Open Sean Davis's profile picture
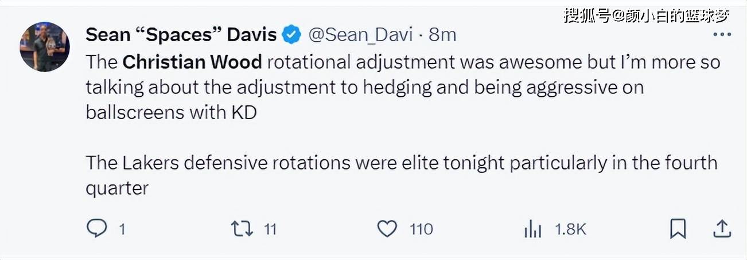The height and width of the screenshot is (260, 747). (45, 47)
